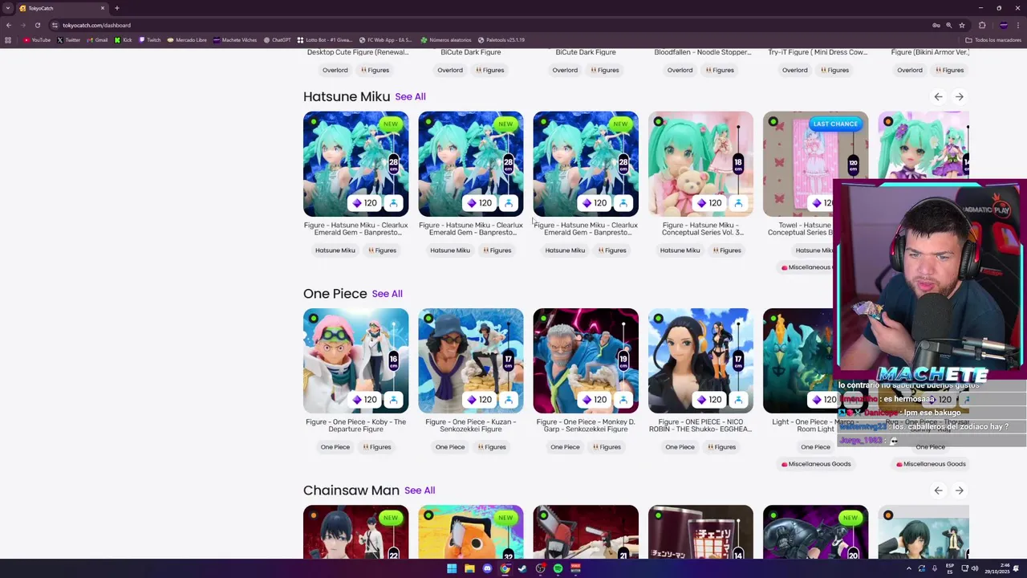Open volume control in system tray
The width and height of the screenshot is (1027, 578).
975,568
